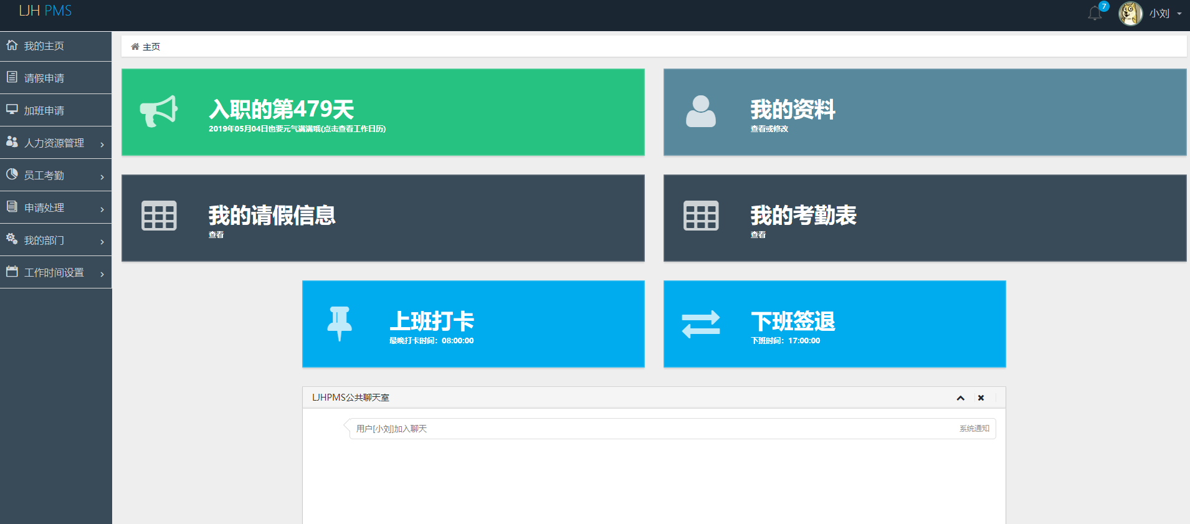This screenshot has width=1190, height=524.
Task: Click the file icon beside 申请处理
Action: 12,206
